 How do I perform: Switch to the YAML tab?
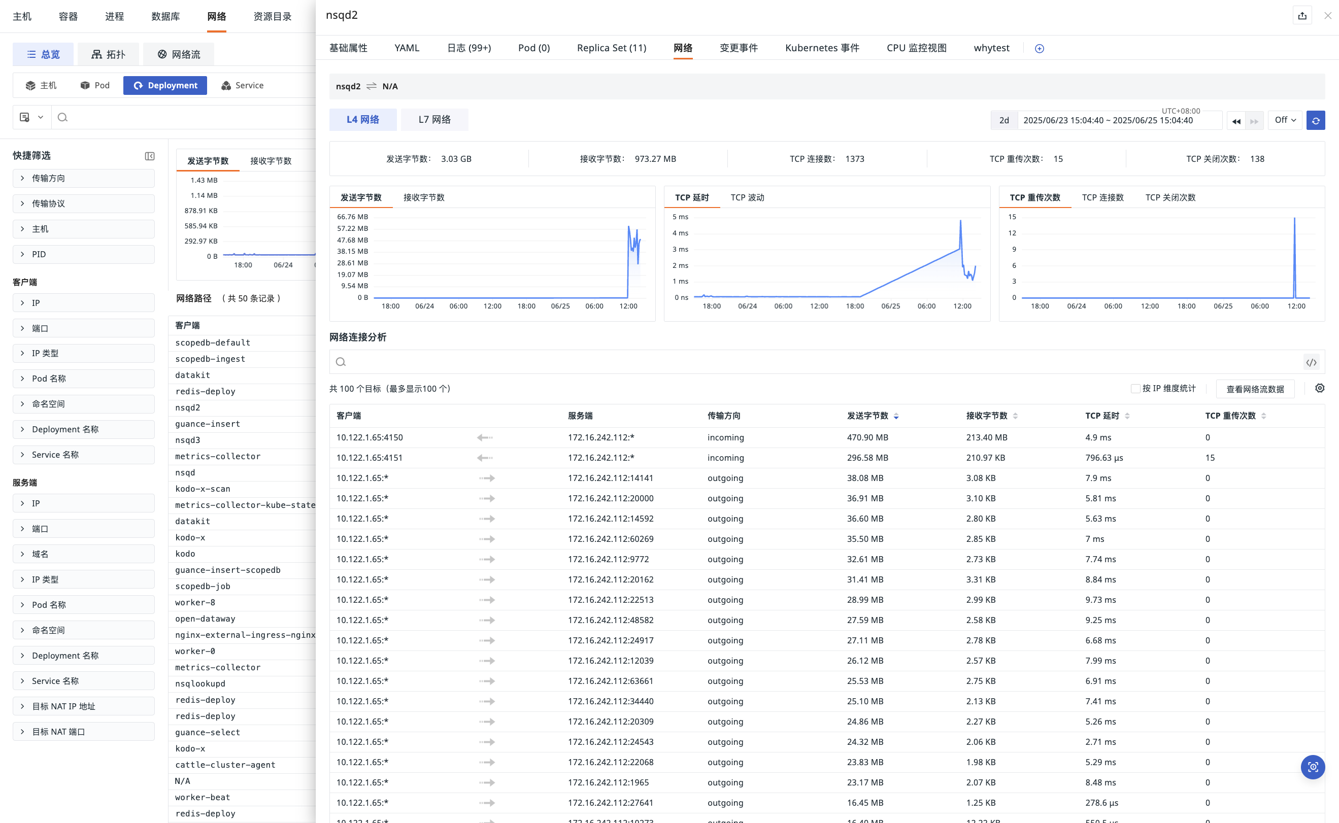[407, 48]
